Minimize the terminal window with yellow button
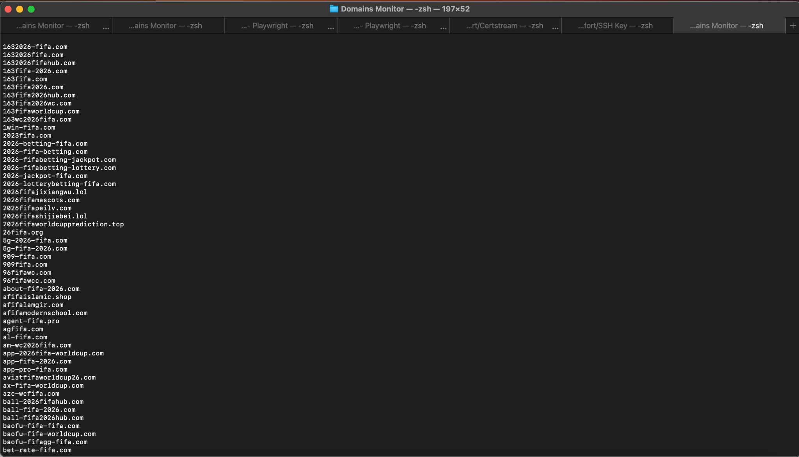This screenshot has width=799, height=457. [x=20, y=9]
